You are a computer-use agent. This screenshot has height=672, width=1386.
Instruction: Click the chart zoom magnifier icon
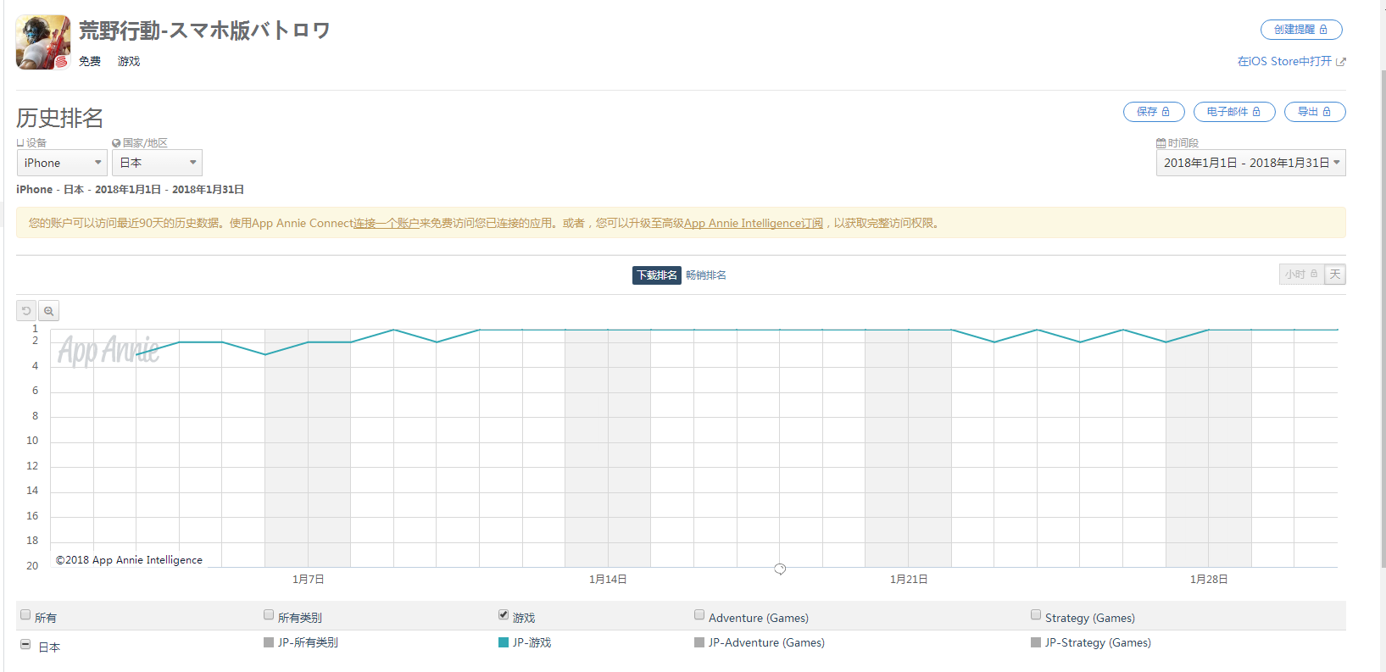pos(49,311)
